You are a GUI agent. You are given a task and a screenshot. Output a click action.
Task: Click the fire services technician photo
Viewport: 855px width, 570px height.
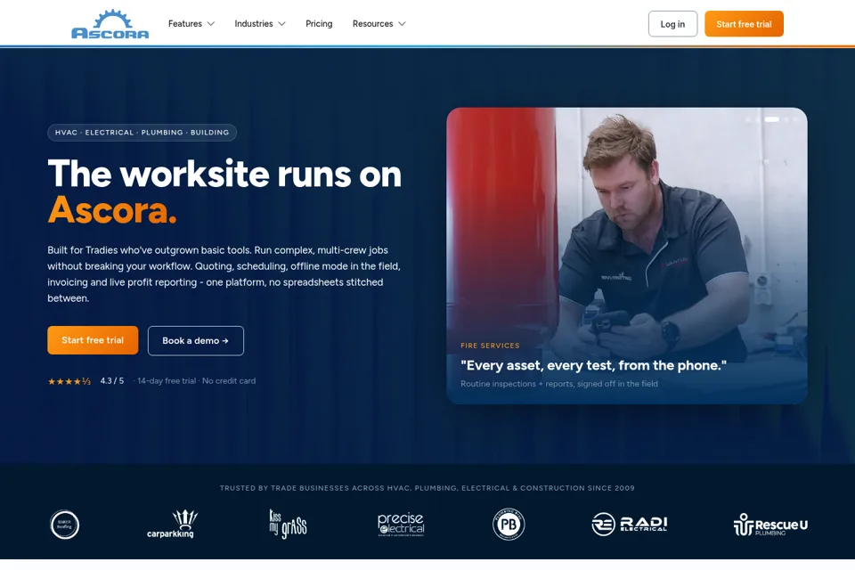coord(627,256)
